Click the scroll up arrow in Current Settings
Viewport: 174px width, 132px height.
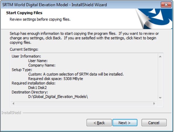[x=160, y=57]
